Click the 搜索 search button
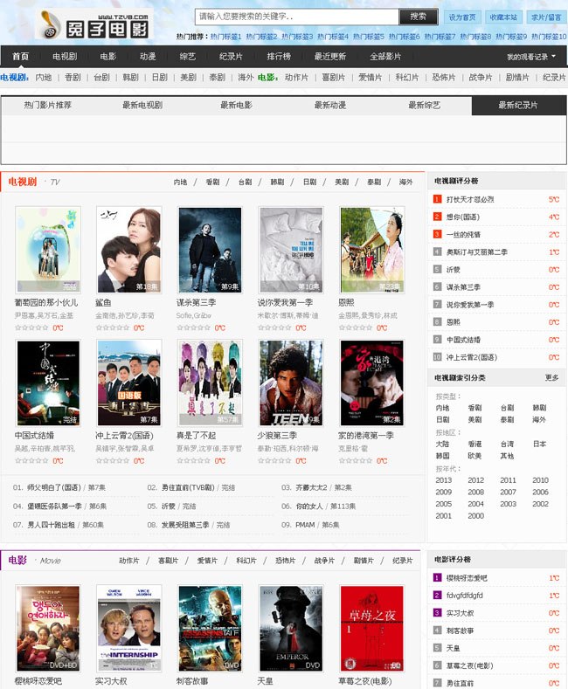This screenshot has width=568, height=689. (x=418, y=17)
